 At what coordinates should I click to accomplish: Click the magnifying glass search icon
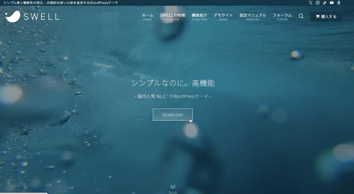[x=301, y=16]
